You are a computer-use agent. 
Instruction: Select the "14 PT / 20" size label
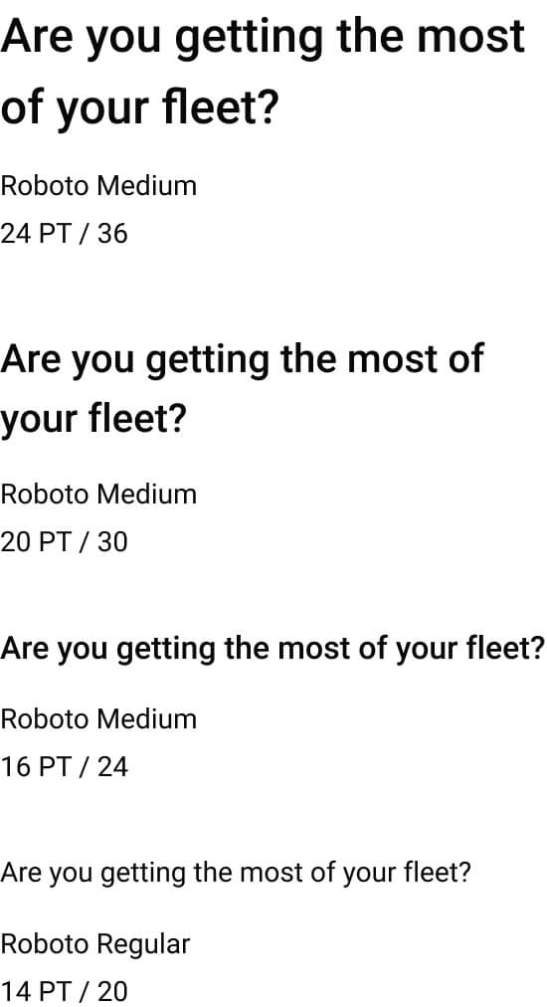pos(65,992)
